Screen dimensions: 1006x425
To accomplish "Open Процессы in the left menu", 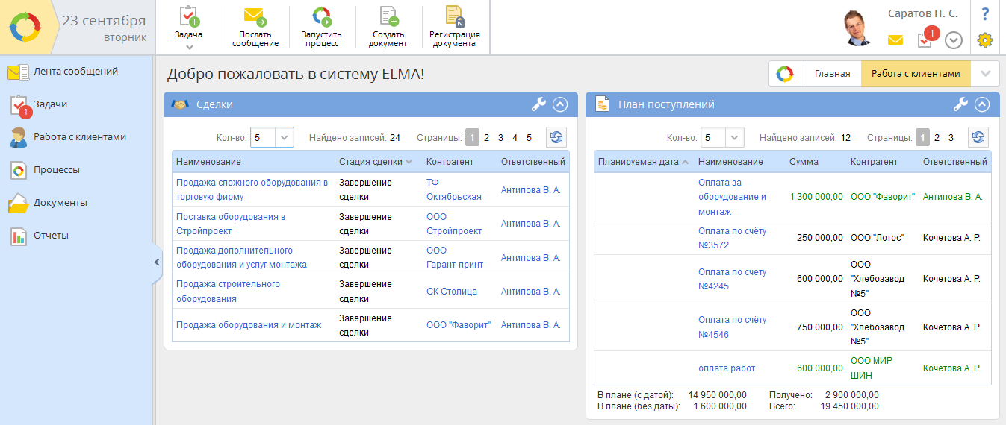I will coord(56,170).
